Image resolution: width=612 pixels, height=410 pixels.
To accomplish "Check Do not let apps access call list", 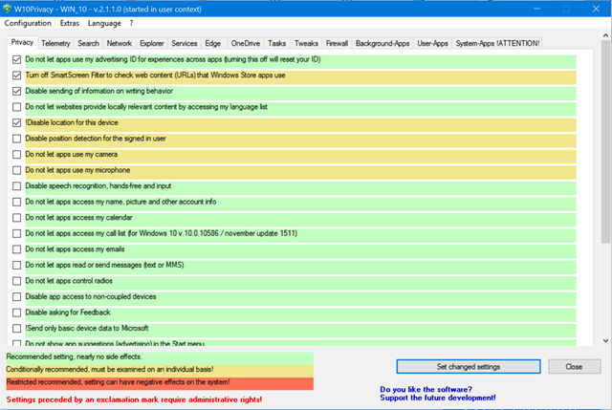I will point(16,234).
